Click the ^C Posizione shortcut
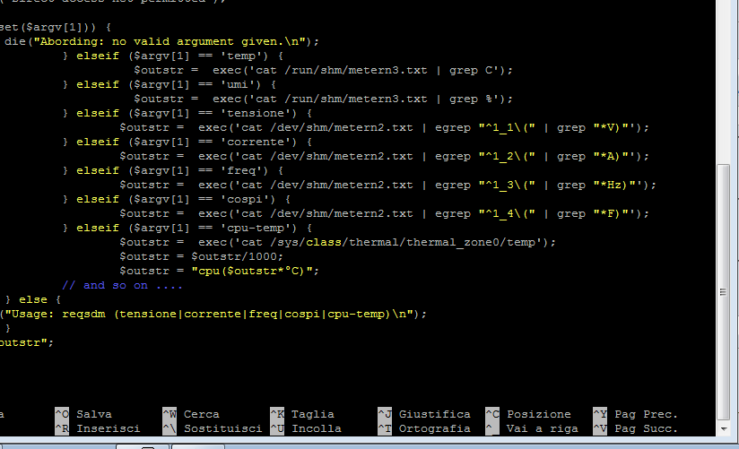 pos(528,414)
